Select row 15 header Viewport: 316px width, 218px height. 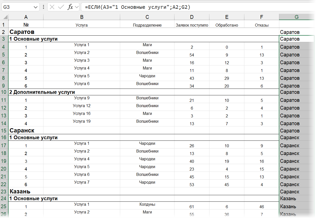point(4,131)
